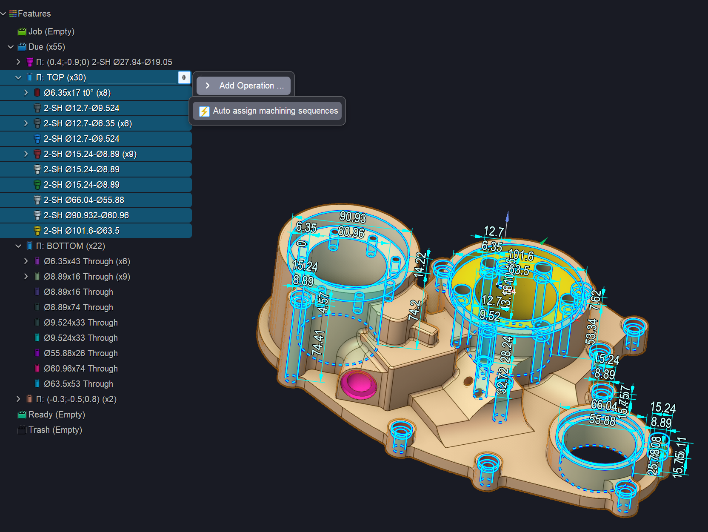Image resolution: width=708 pixels, height=532 pixels.
Task: Click the Features grid icon
Action: point(13,14)
